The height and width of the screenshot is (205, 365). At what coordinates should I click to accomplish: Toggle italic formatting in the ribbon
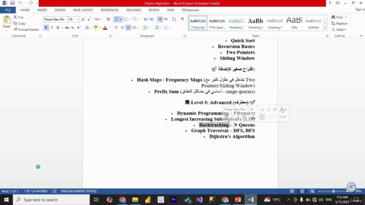coord(52,28)
